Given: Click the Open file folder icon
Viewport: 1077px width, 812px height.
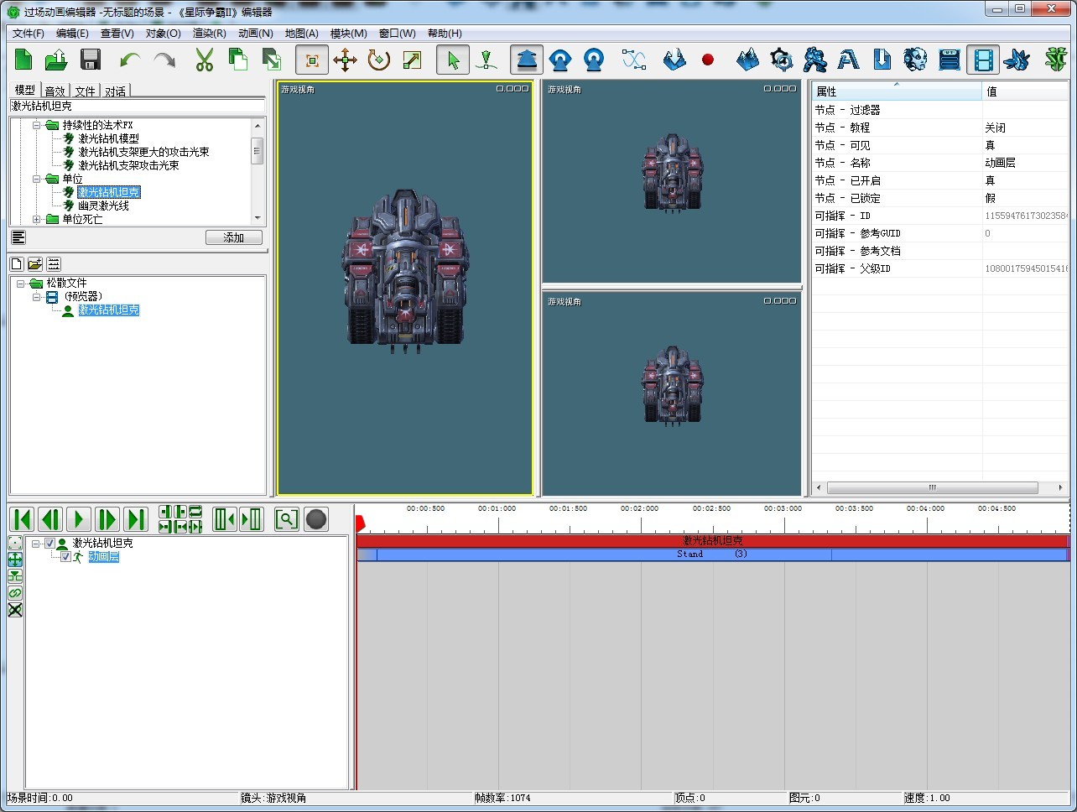Looking at the screenshot, I should [x=56, y=60].
